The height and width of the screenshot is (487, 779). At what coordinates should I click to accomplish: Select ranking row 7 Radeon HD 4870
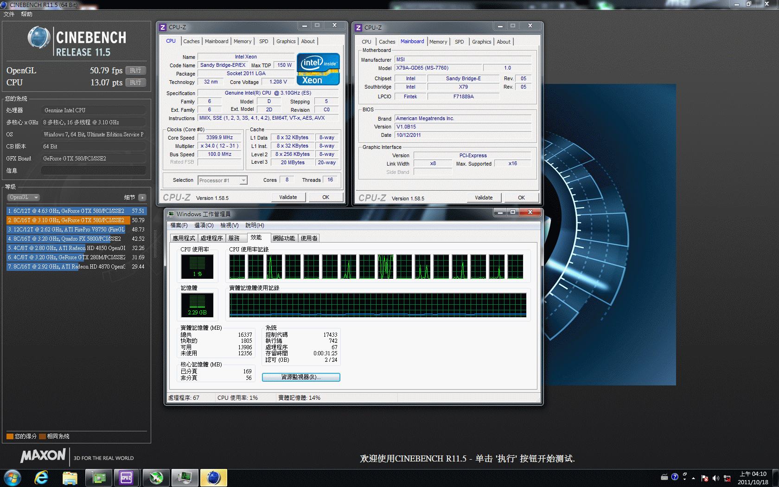pos(77,267)
